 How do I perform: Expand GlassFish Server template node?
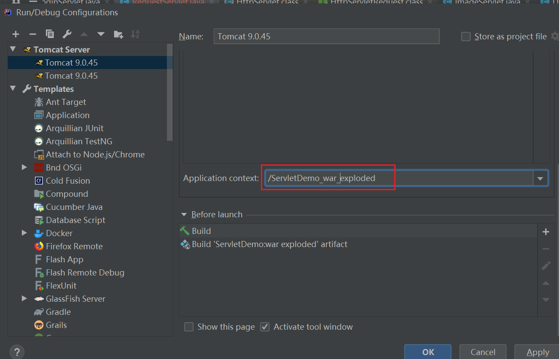click(24, 299)
